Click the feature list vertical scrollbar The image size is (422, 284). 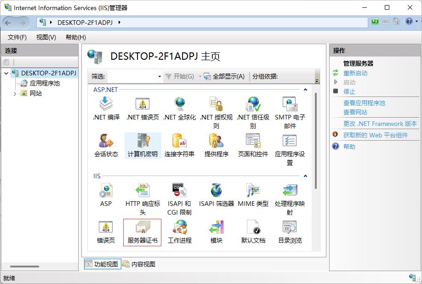tap(316, 141)
